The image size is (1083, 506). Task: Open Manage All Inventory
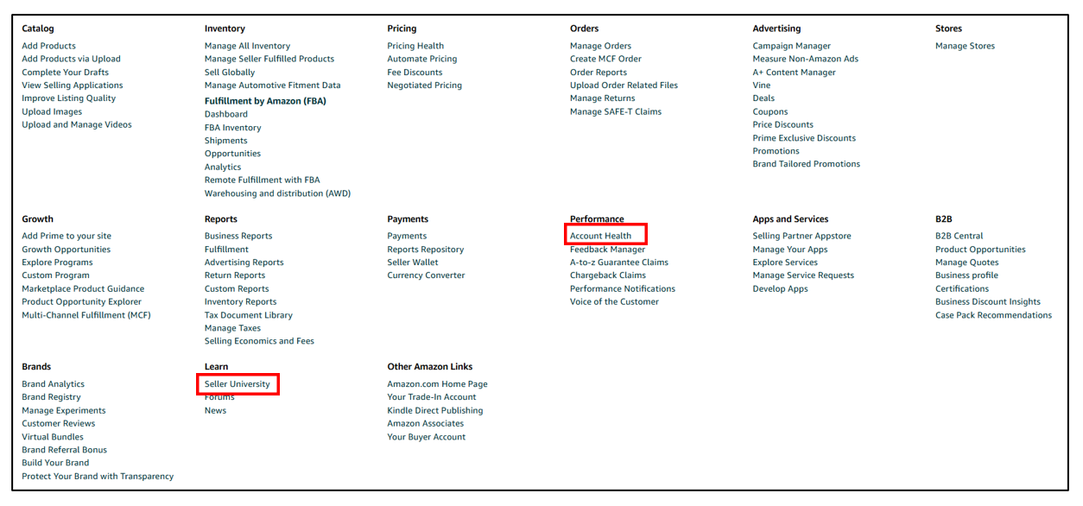point(247,46)
